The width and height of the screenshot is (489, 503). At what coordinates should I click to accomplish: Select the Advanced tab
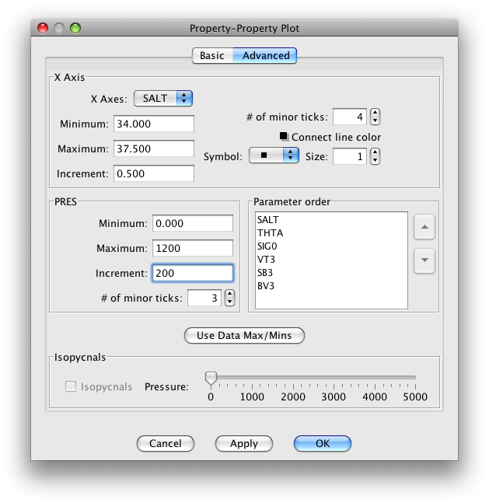pos(265,55)
